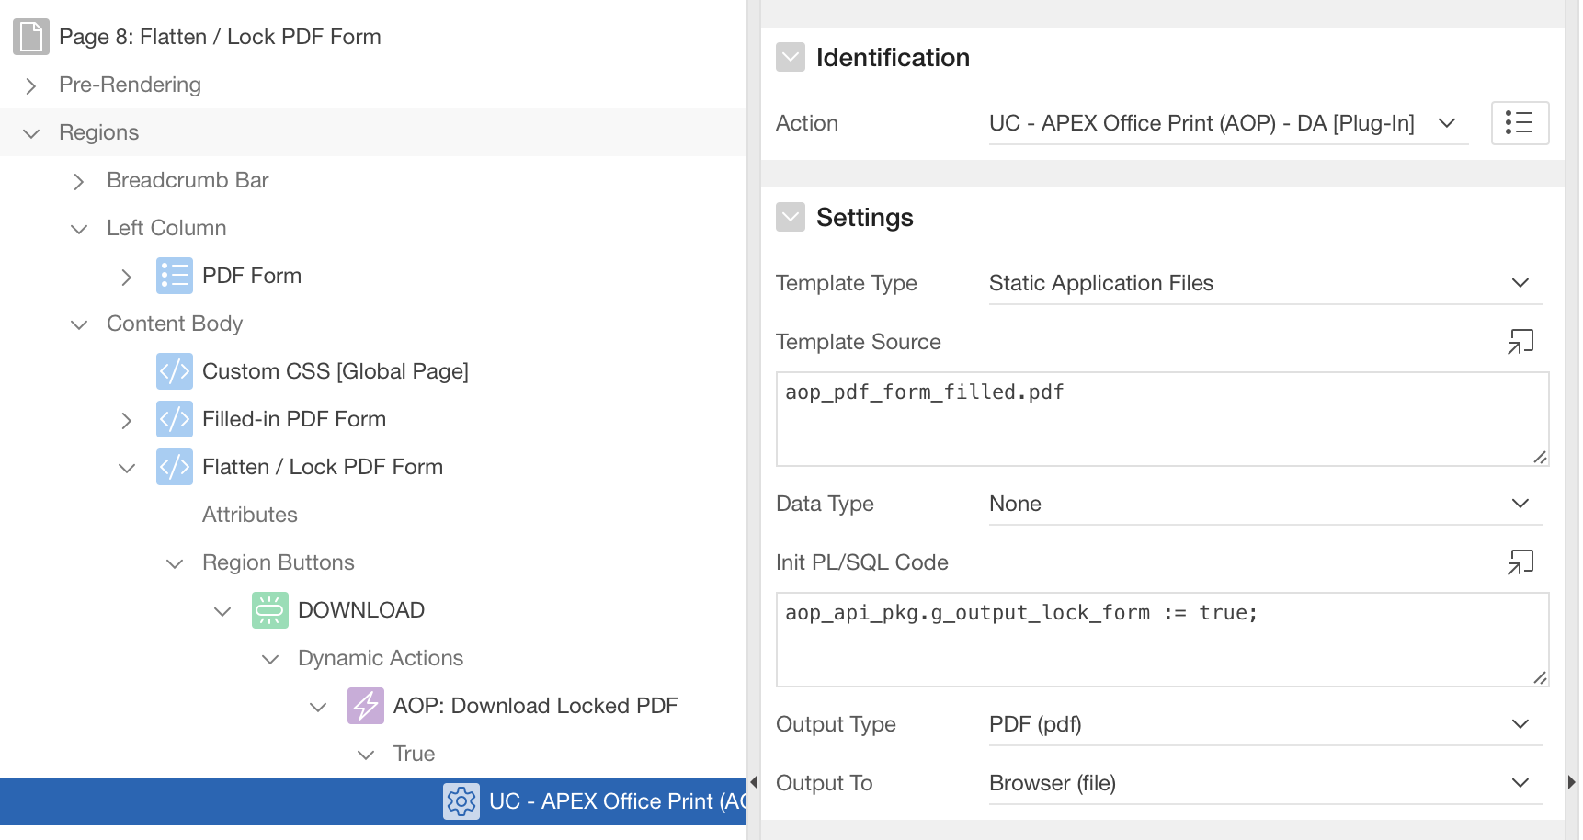Viewport: 1583px width, 840px height.
Task: Click the gear icon of the selected action
Action: tap(461, 801)
